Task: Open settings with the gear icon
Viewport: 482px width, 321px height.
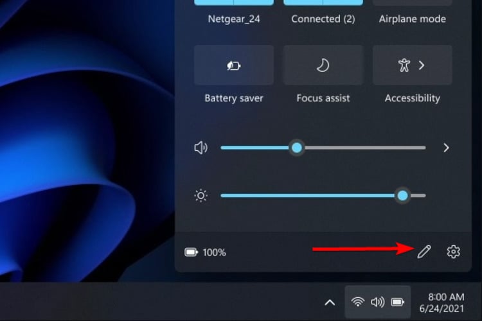Action: [453, 252]
